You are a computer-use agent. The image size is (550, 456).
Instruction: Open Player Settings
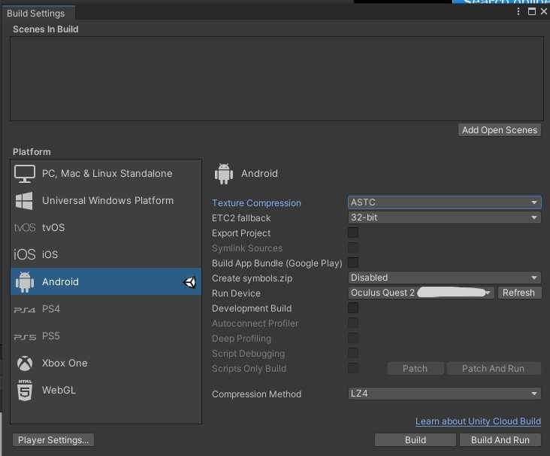[53, 440]
